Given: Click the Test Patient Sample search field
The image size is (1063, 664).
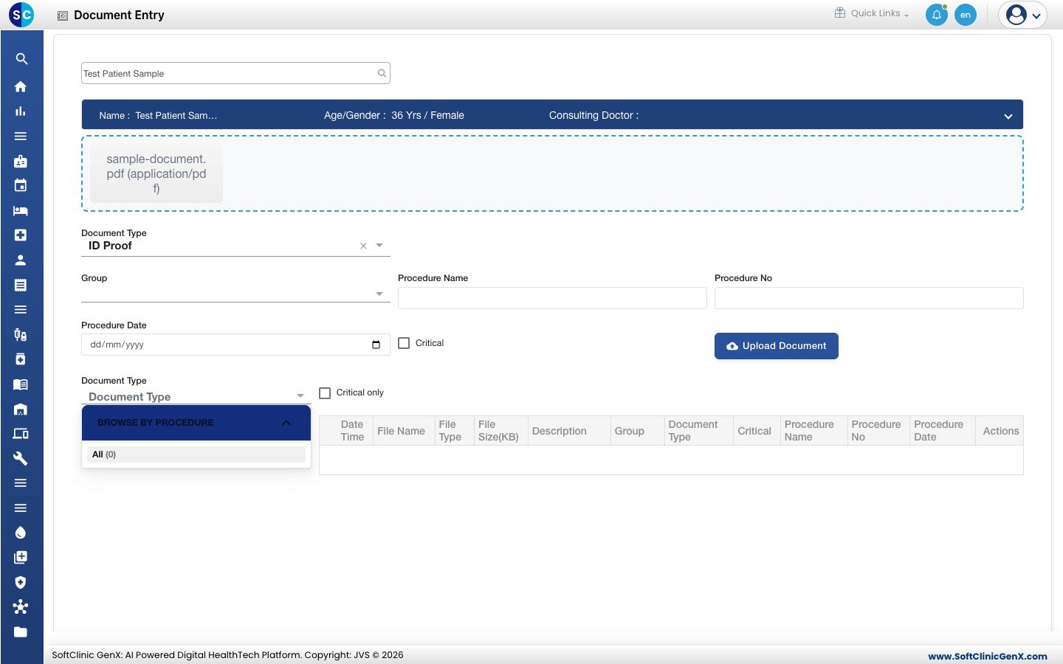Looking at the screenshot, I should tap(235, 73).
